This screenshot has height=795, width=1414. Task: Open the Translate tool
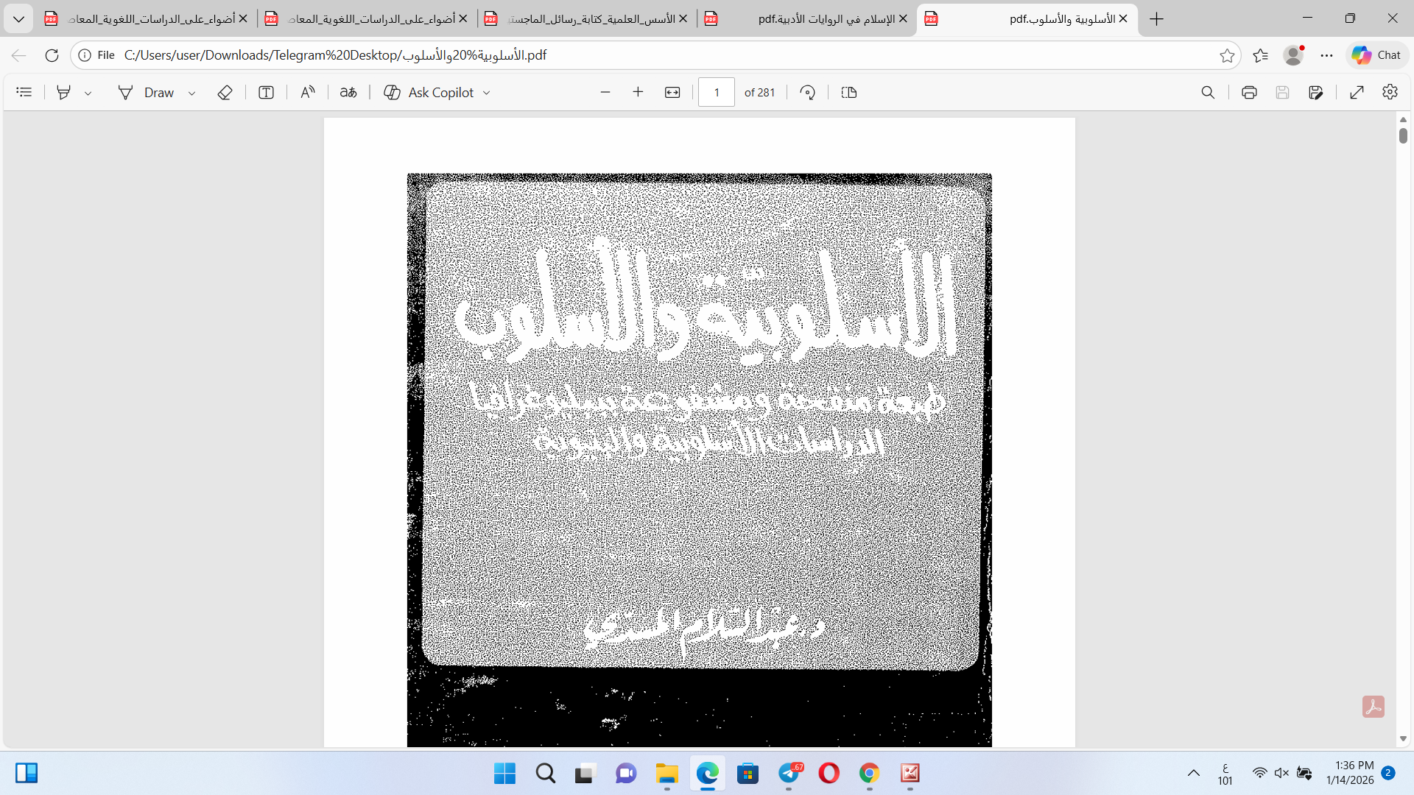pyautogui.click(x=348, y=92)
